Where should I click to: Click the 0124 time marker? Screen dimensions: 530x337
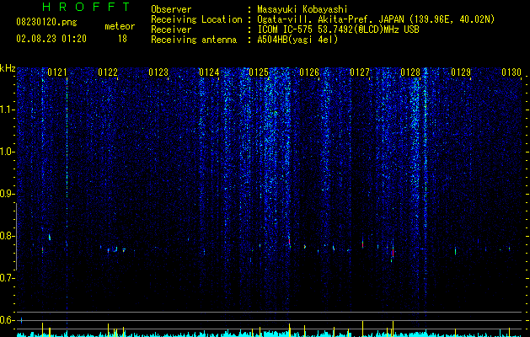click(x=209, y=72)
